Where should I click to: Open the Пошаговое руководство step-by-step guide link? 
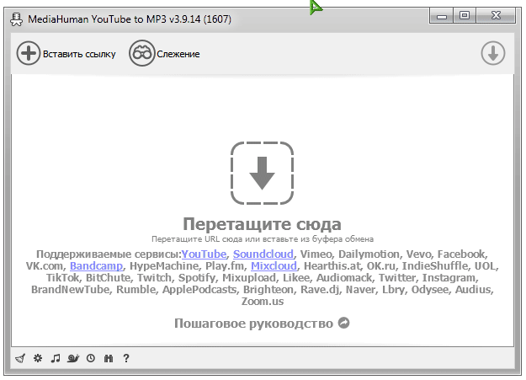pyautogui.click(x=262, y=324)
